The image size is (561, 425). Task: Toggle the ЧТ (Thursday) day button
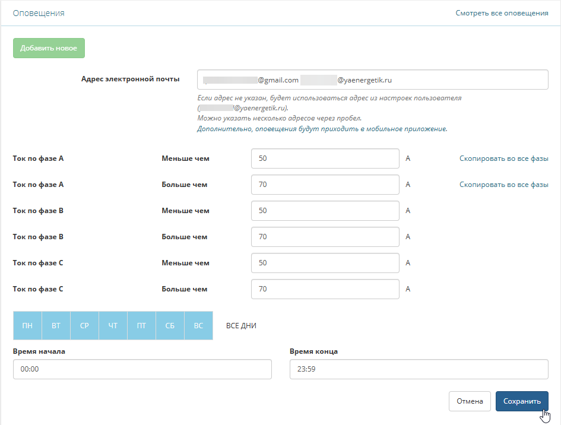113,326
